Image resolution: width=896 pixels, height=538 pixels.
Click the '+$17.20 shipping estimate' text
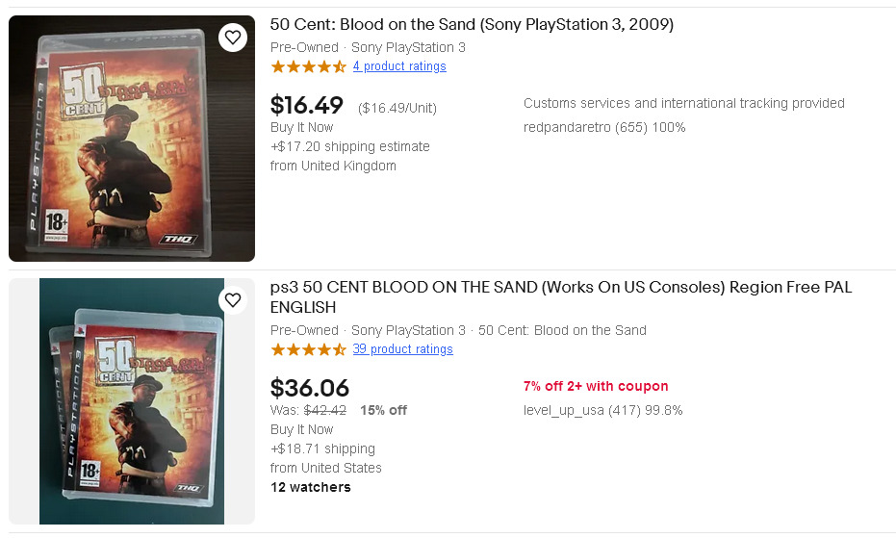(x=350, y=146)
